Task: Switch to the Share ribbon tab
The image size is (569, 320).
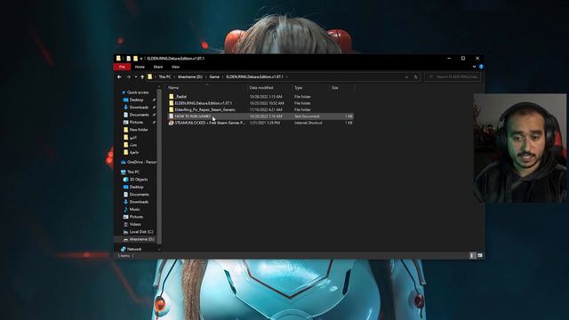Action: (x=158, y=67)
